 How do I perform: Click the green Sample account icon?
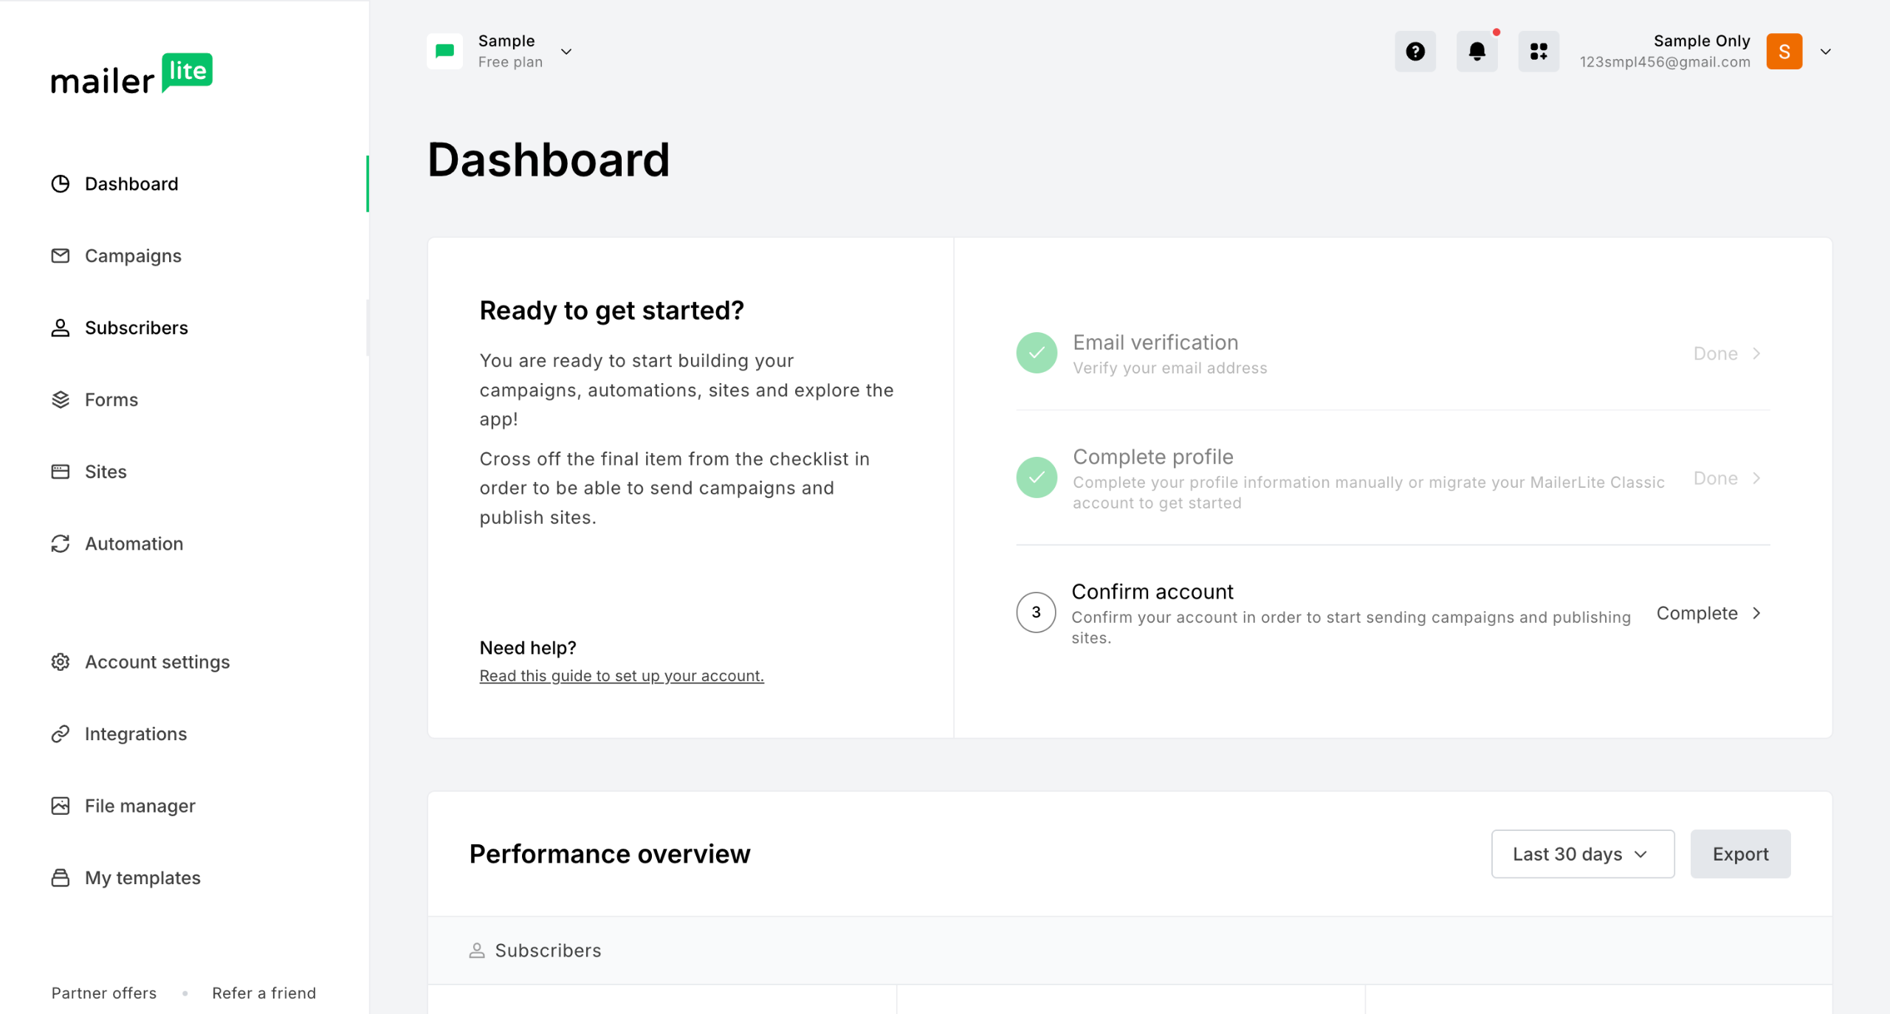point(444,52)
